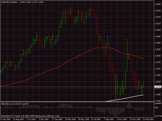
Task: Click the 1.5830 price axis label
Action: [x=158, y=11]
